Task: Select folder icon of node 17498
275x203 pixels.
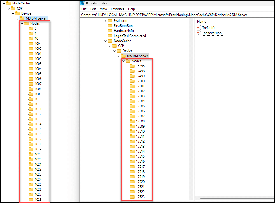Action: [x=132, y=71]
